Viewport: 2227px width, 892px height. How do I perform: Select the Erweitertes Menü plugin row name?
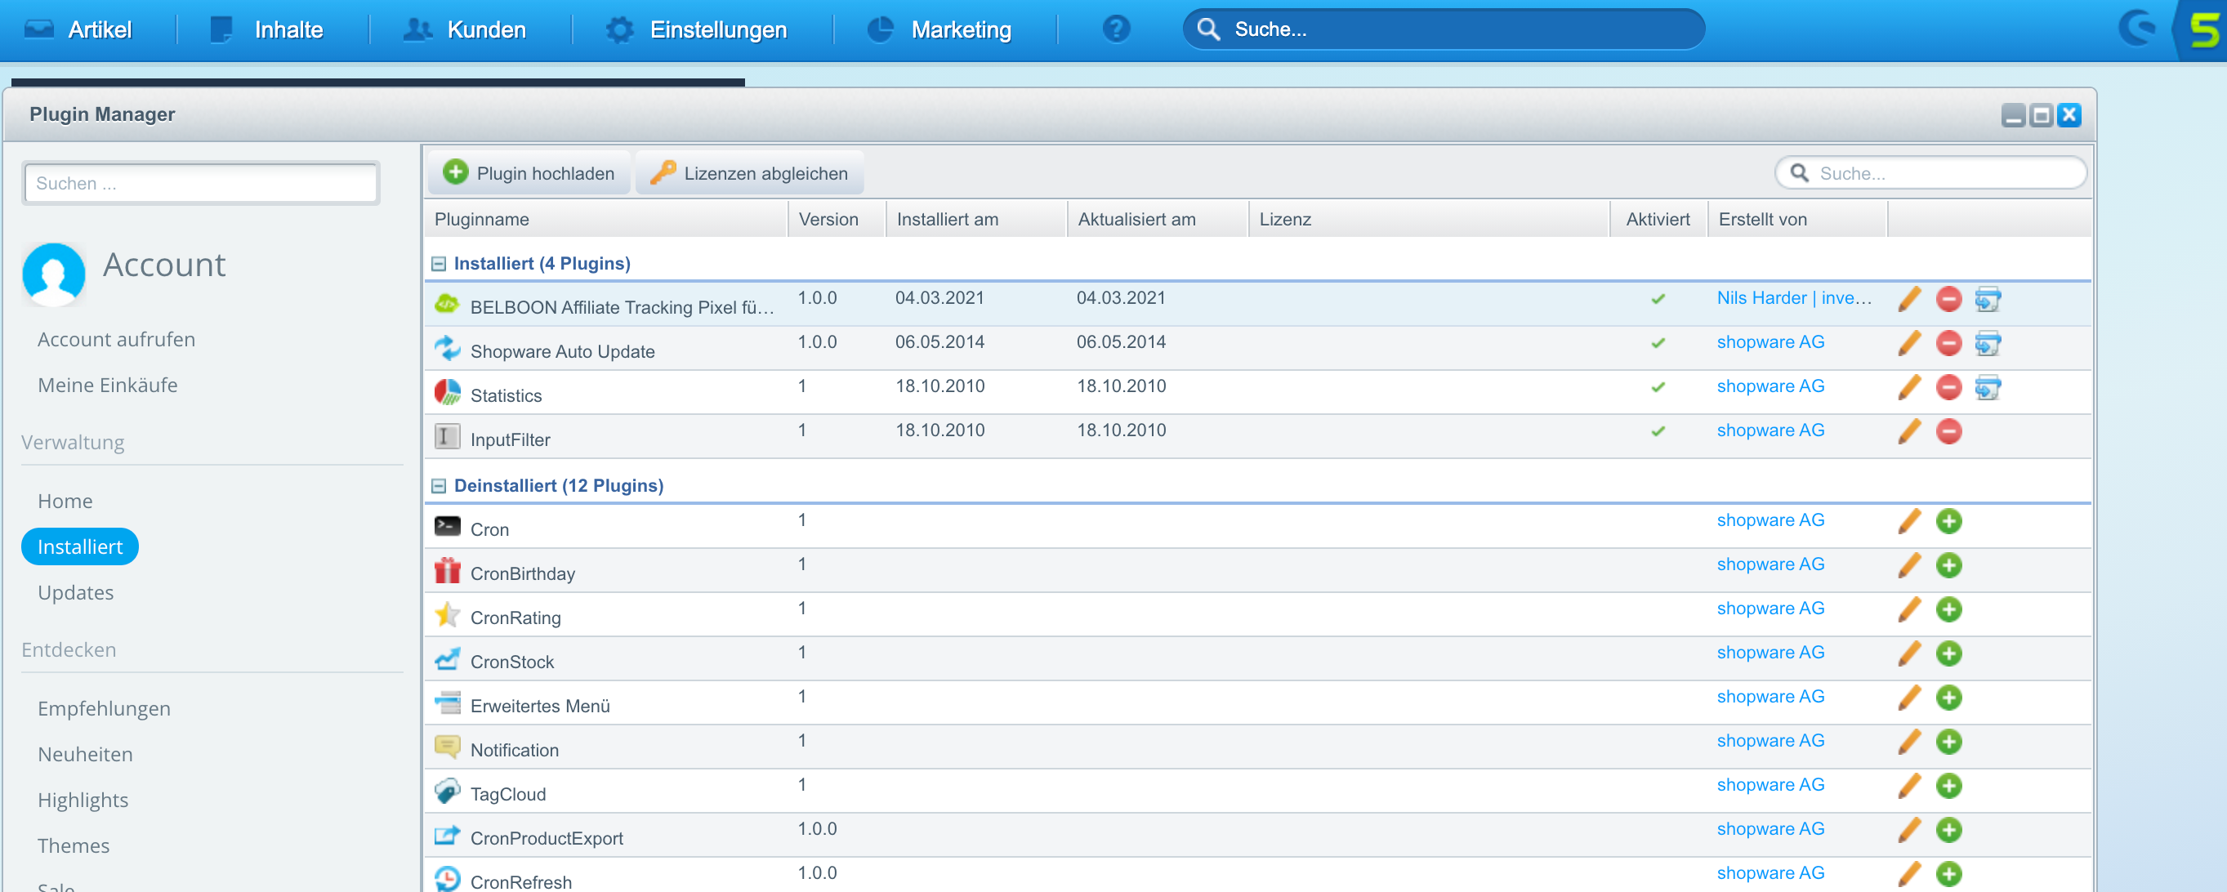pos(539,706)
